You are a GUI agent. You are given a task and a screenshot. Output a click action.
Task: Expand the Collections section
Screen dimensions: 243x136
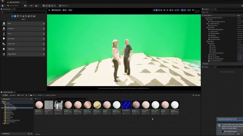[x=2, y=134]
